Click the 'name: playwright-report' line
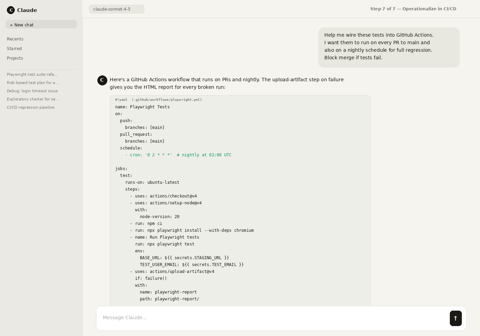This screenshot has width=480, height=336. tap(168, 292)
